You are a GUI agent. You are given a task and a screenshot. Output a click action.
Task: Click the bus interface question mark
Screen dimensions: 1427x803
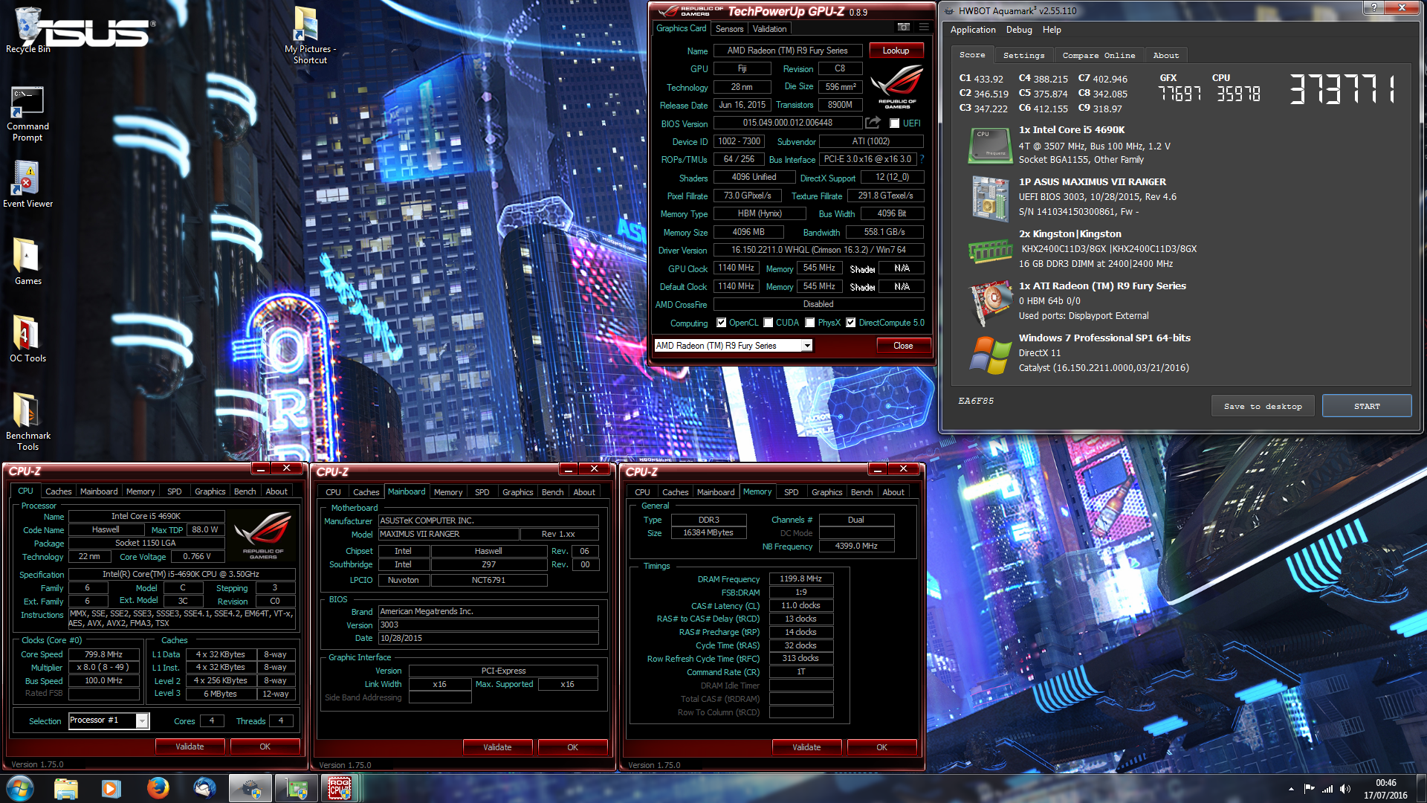[922, 159]
